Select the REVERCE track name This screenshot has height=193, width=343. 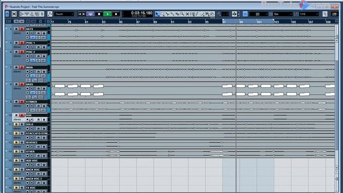pyautogui.click(x=36, y=143)
